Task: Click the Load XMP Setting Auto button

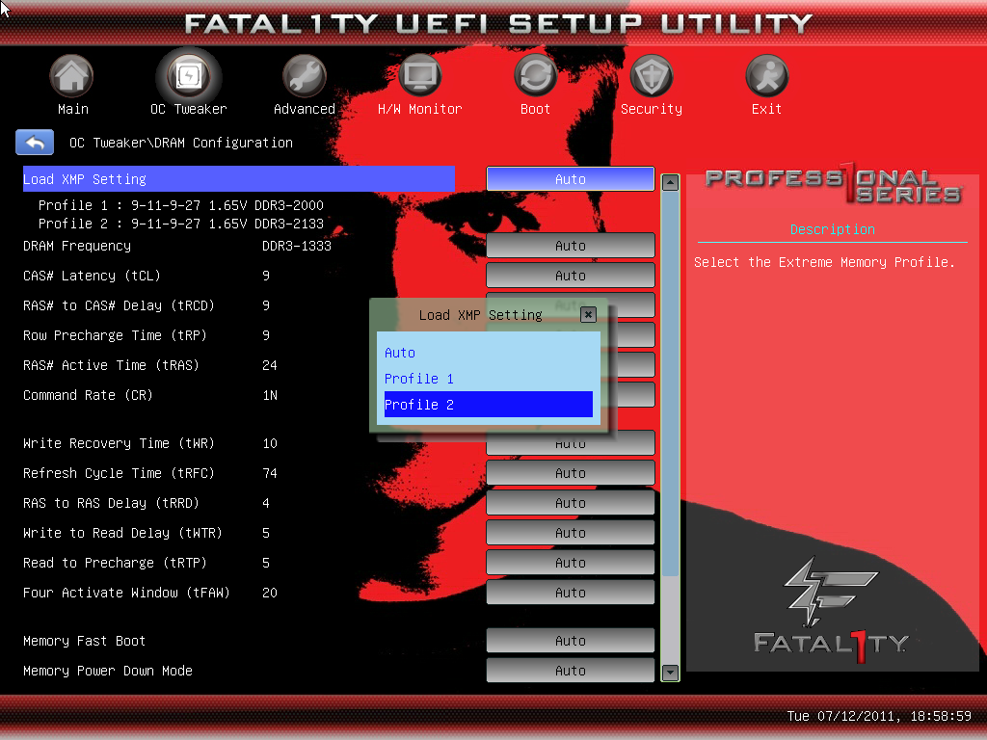Action: [570, 179]
